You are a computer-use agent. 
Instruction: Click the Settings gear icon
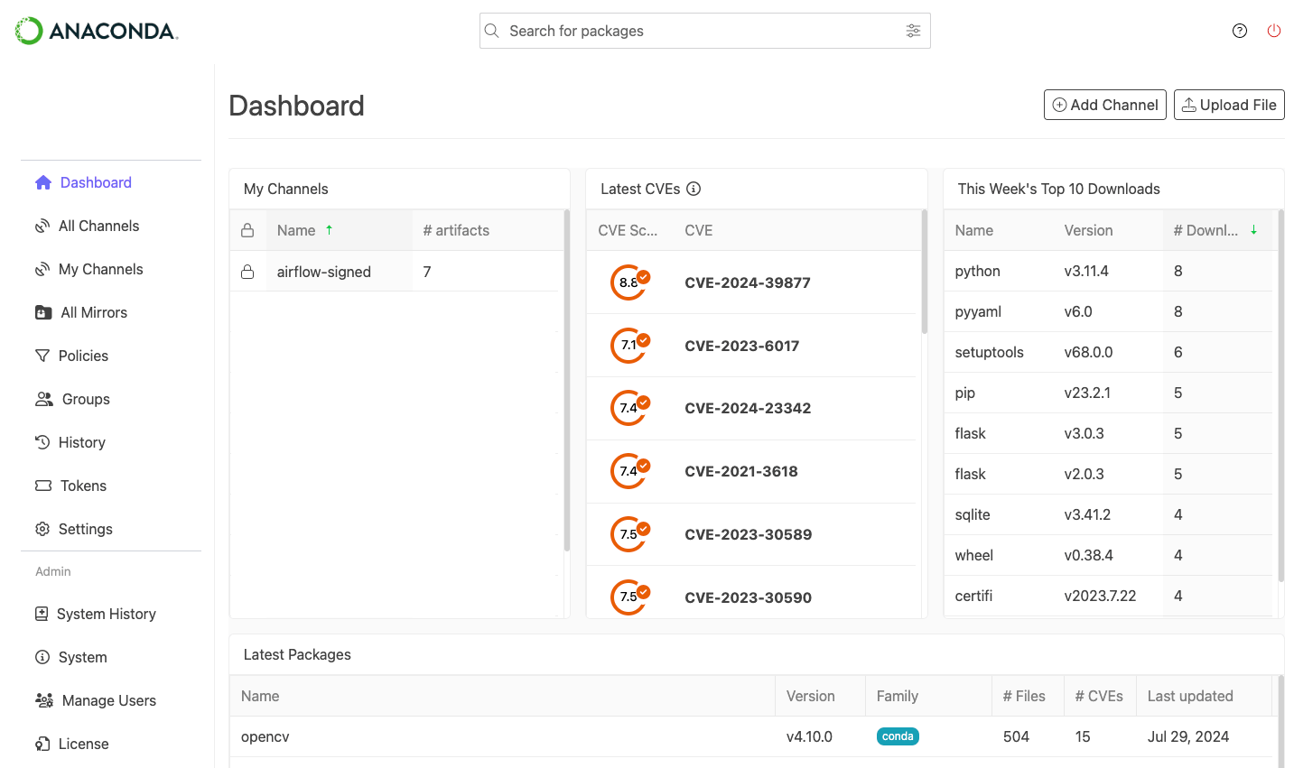[42, 529]
